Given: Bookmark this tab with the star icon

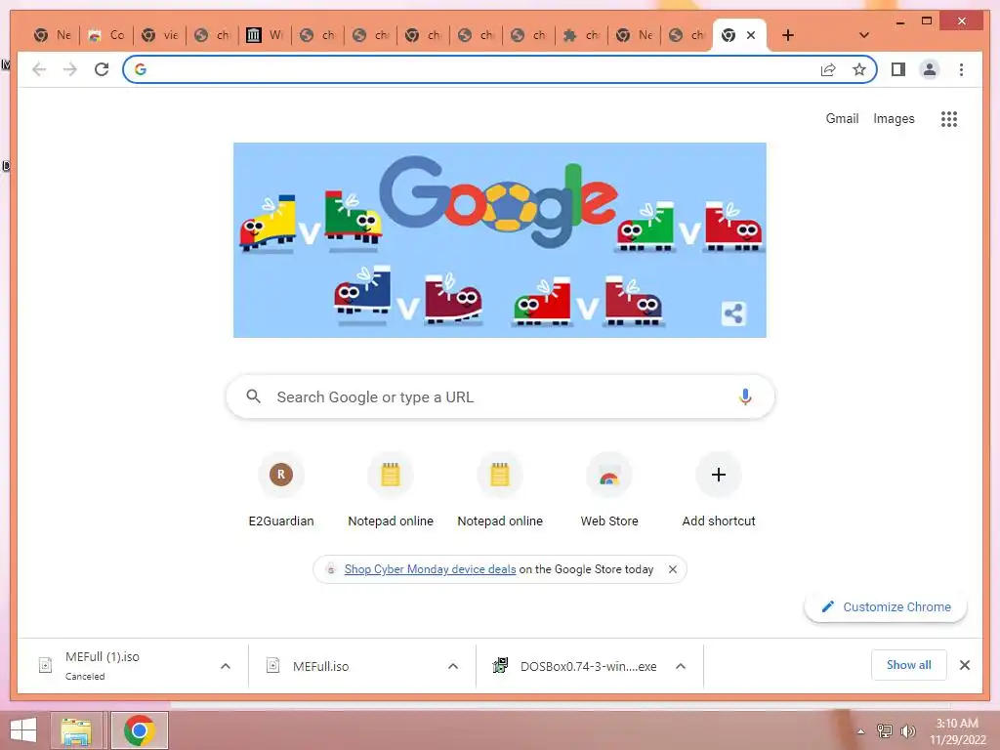Looking at the screenshot, I should 859,69.
